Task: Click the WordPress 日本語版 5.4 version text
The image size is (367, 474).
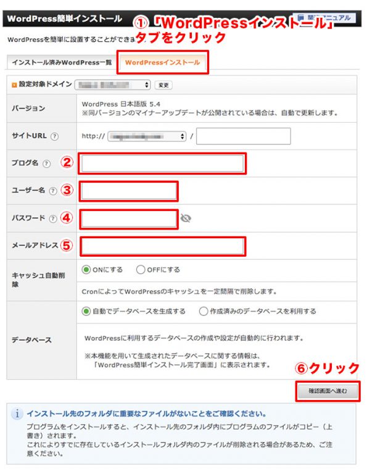Action: pos(121,104)
